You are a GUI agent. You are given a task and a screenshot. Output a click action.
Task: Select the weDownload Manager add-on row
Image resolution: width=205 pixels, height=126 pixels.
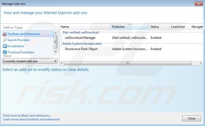click(x=132, y=38)
